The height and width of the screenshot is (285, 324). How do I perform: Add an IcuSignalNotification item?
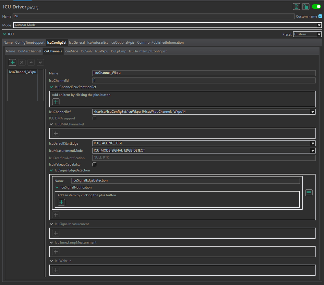[x=61, y=202]
